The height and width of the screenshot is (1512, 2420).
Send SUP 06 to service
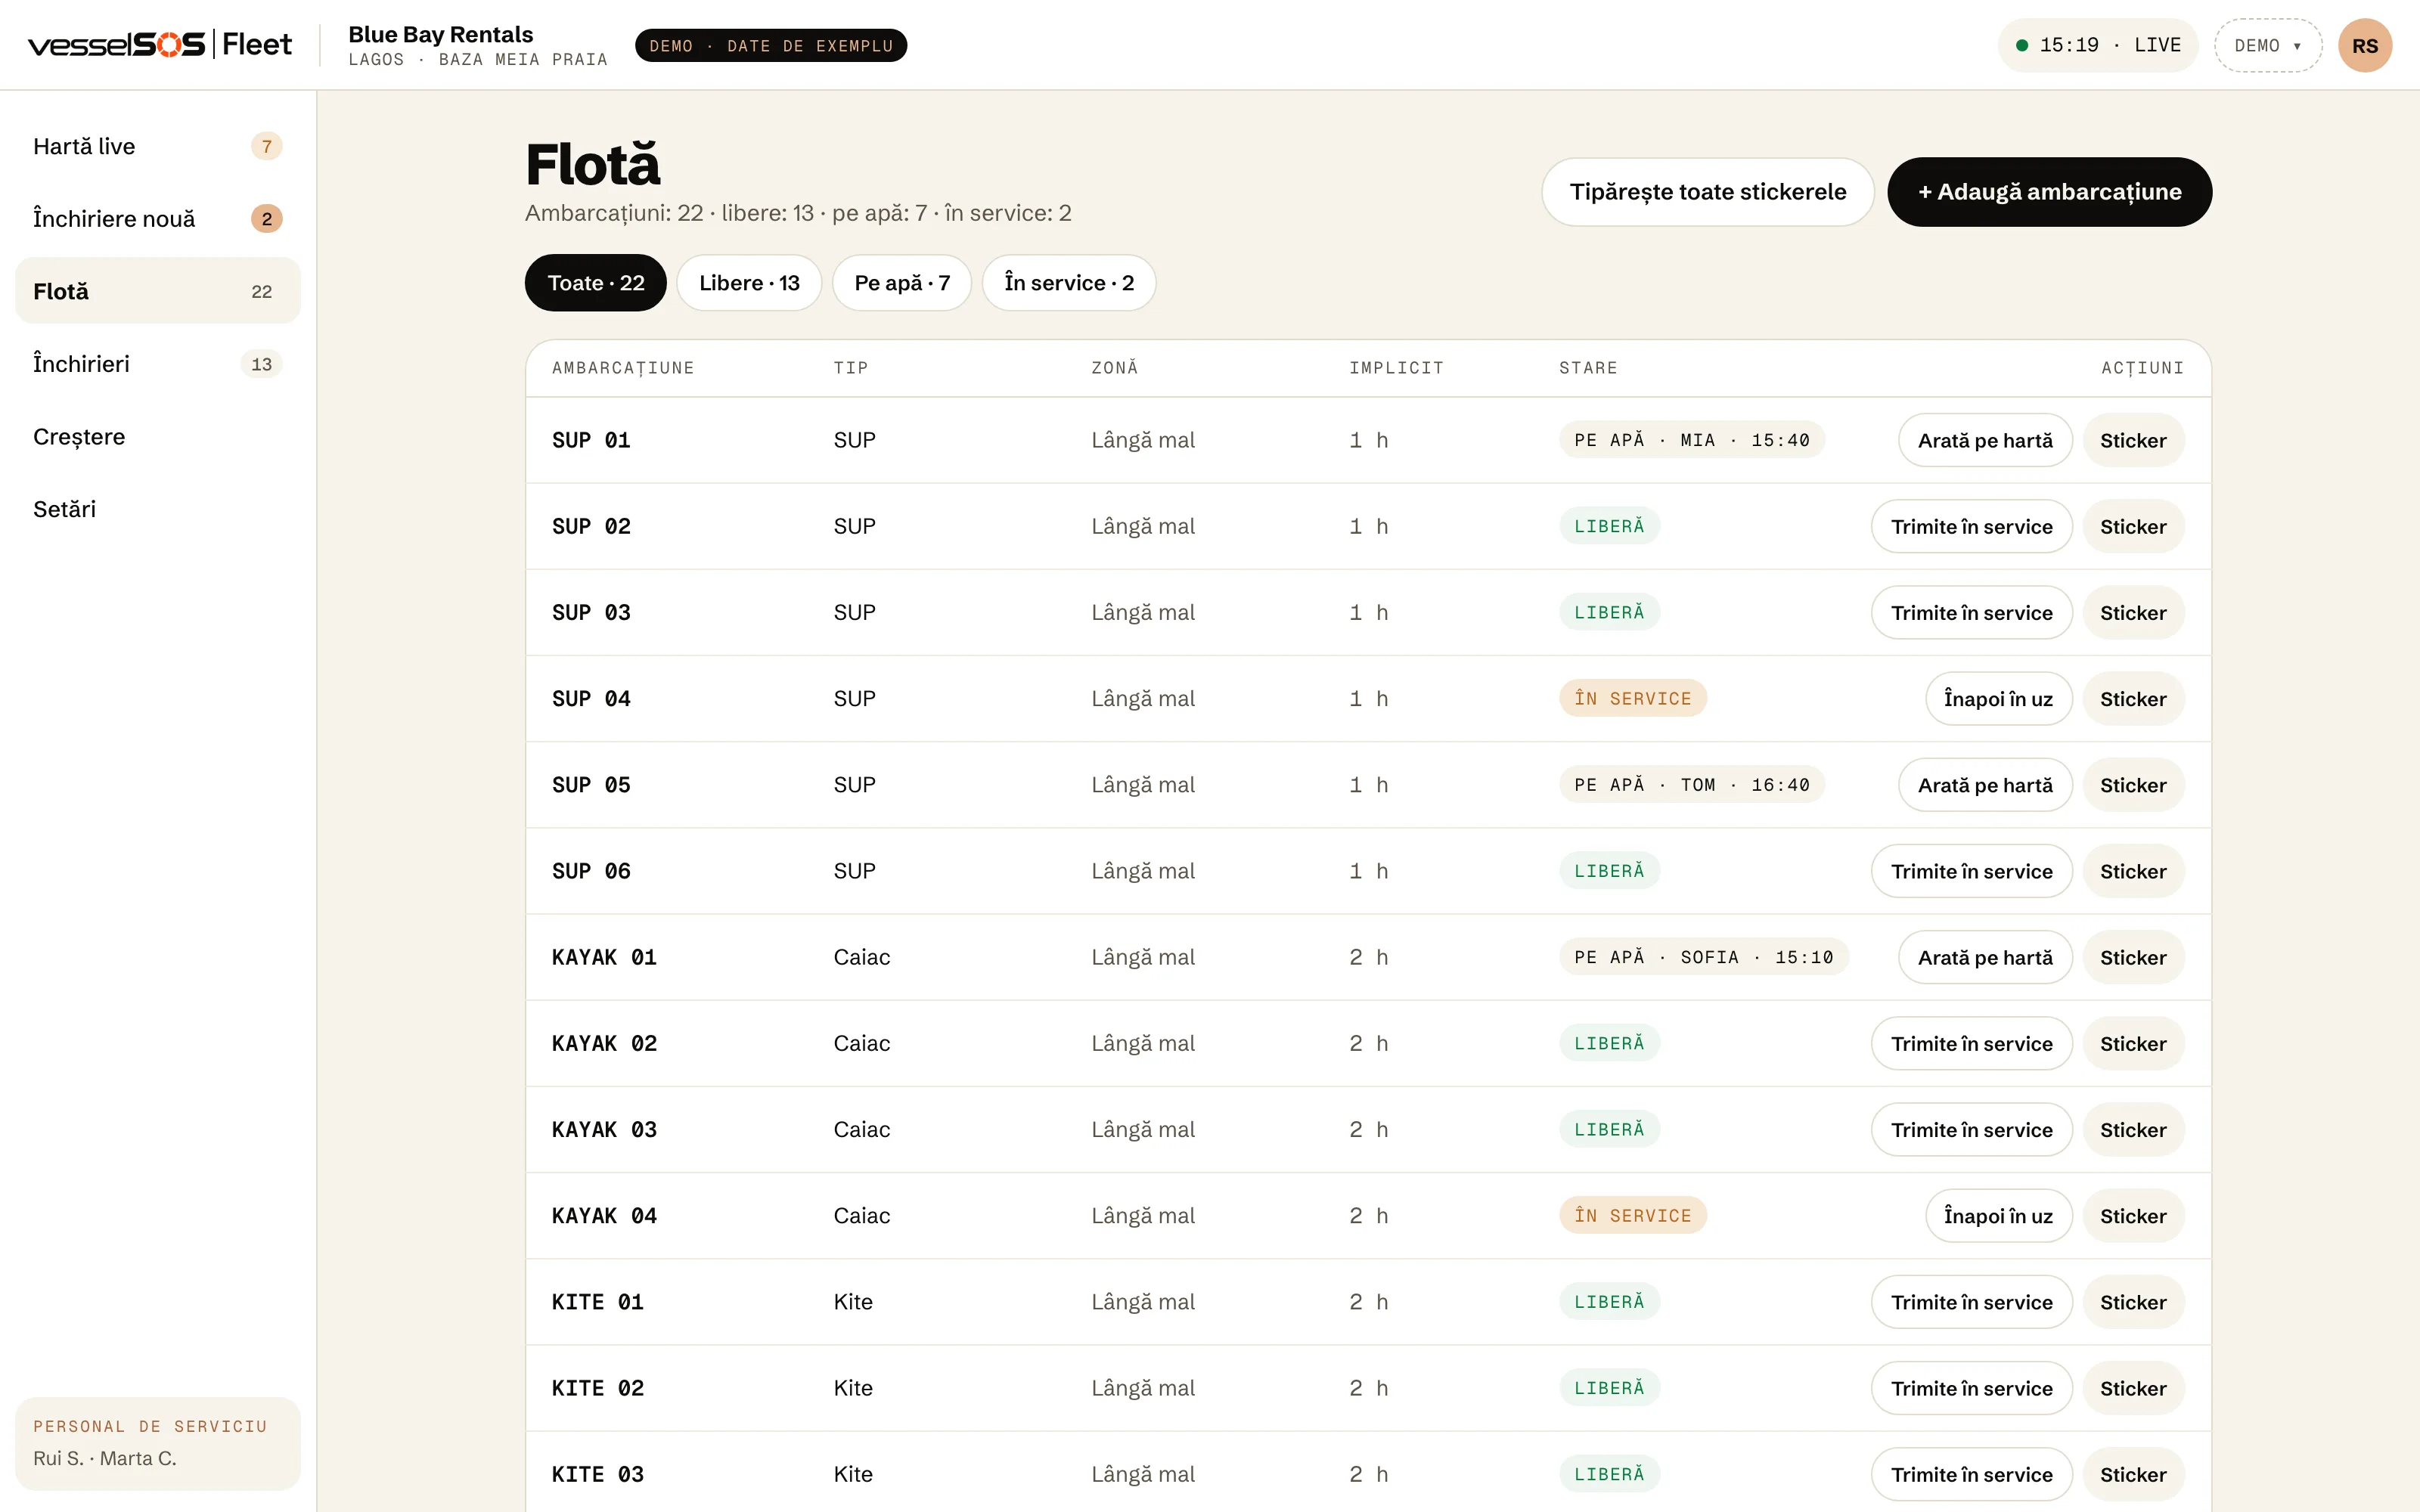coord(1971,871)
